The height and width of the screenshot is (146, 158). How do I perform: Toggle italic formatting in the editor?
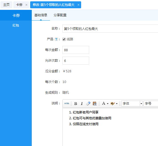(82, 104)
